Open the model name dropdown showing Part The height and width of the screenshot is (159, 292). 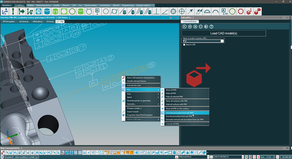pos(222,41)
